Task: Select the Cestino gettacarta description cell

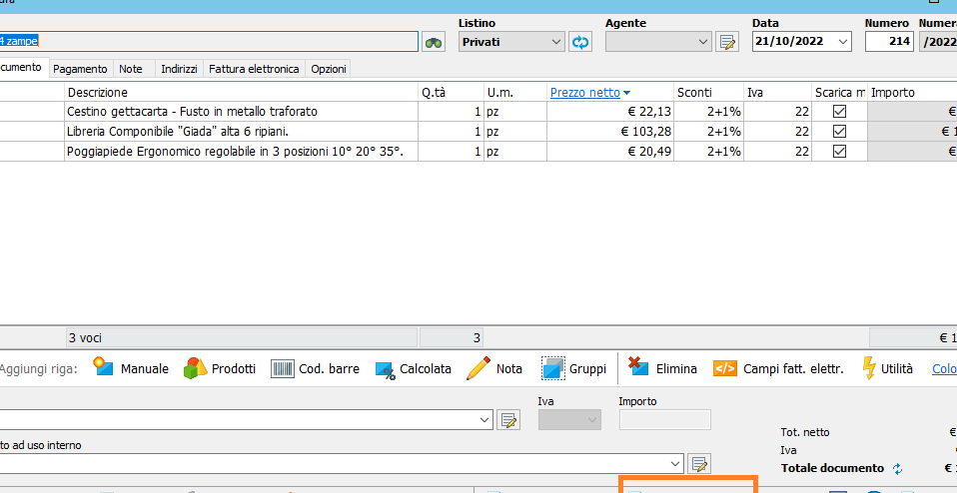Action: click(241, 112)
